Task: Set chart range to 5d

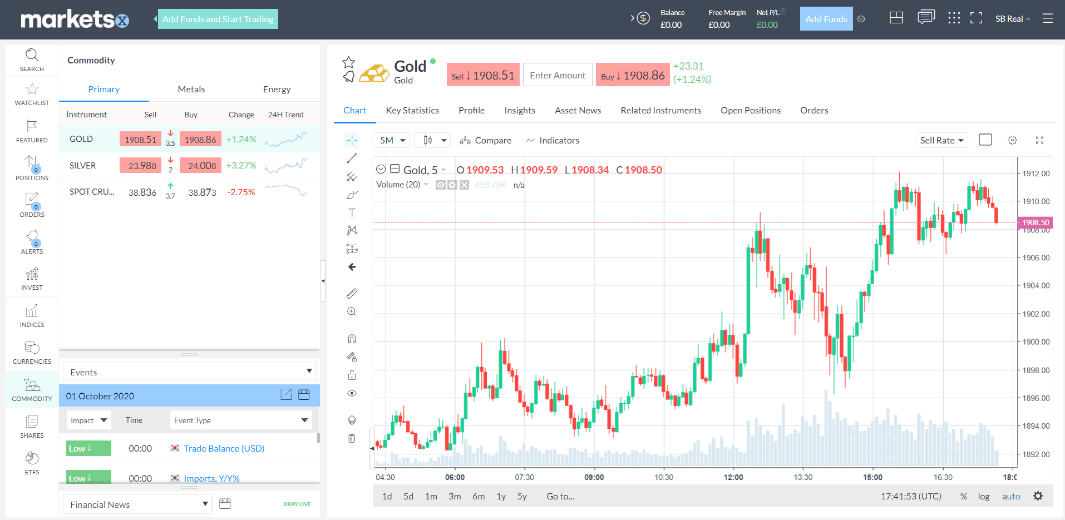Action: [408, 496]
